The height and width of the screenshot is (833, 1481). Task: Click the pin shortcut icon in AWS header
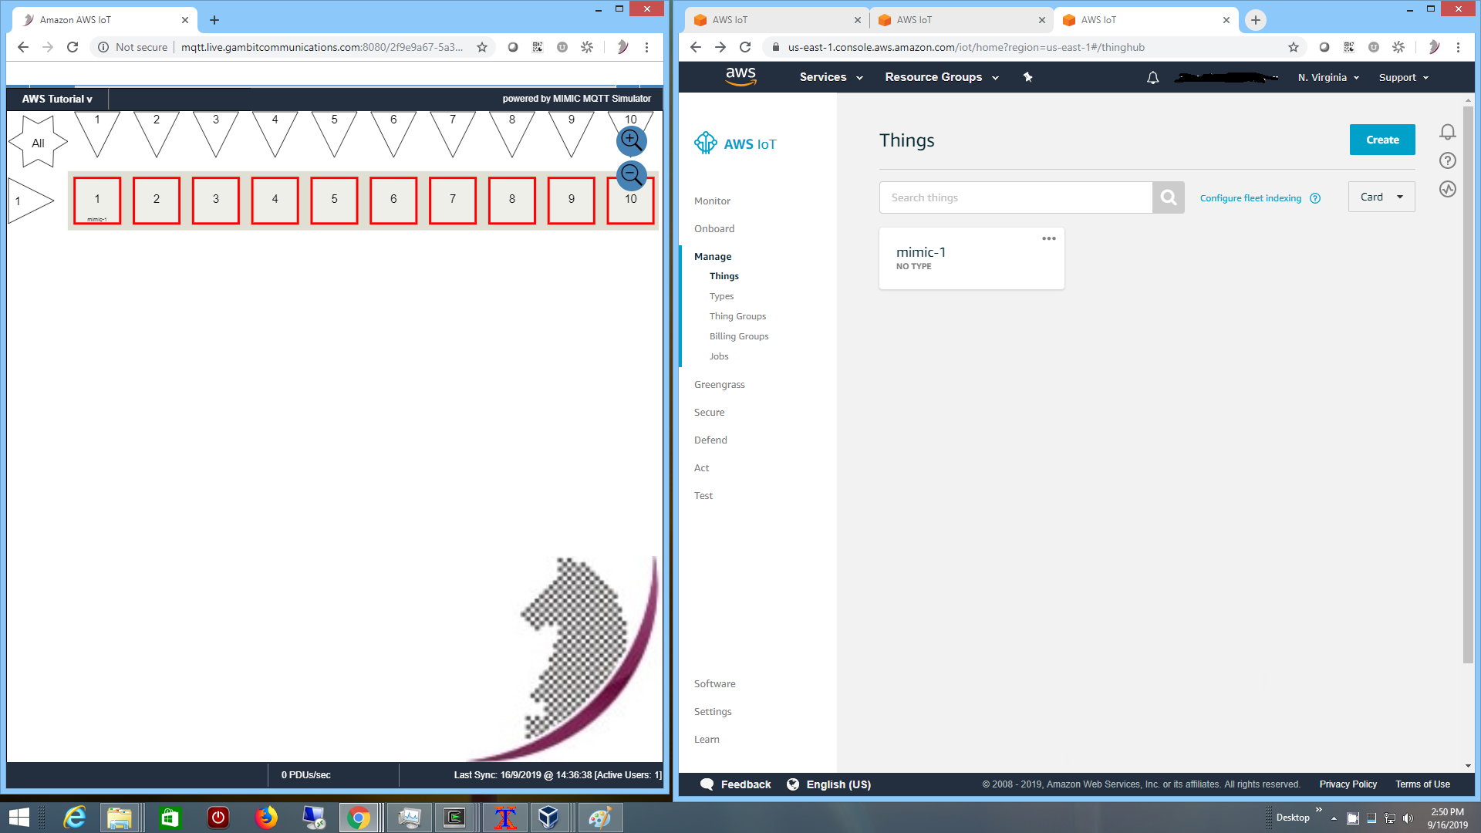pos(1027,77)
